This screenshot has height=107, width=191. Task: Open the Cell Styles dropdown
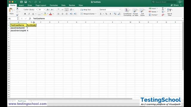tap(142, 12)
